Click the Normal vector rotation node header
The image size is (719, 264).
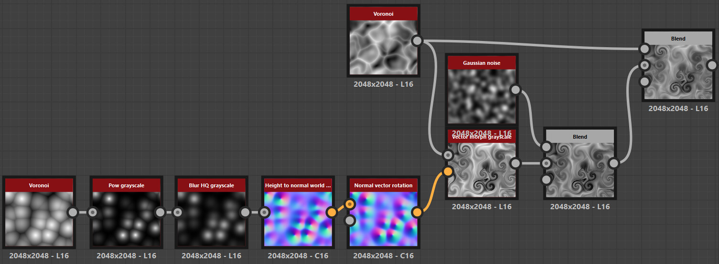tap(383, 185)
